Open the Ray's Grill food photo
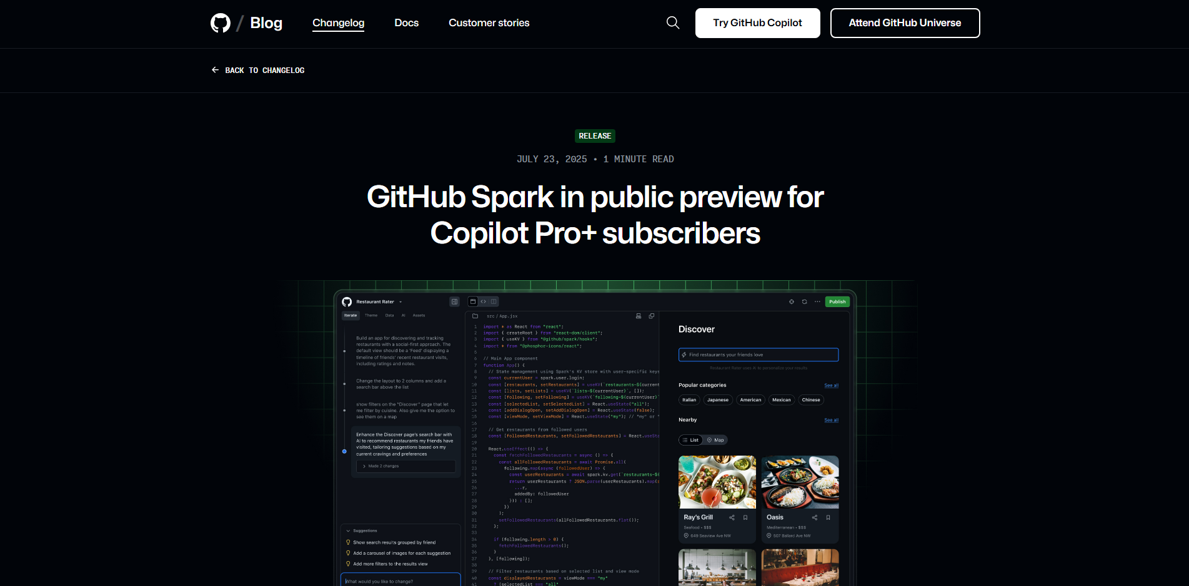1189x586 pixels. (717, 482)
